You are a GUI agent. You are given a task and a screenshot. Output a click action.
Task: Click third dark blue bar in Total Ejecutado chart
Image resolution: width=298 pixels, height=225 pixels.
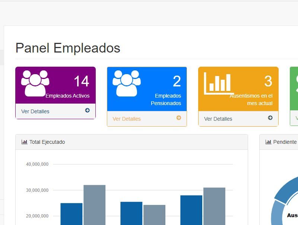coord(191,210)
